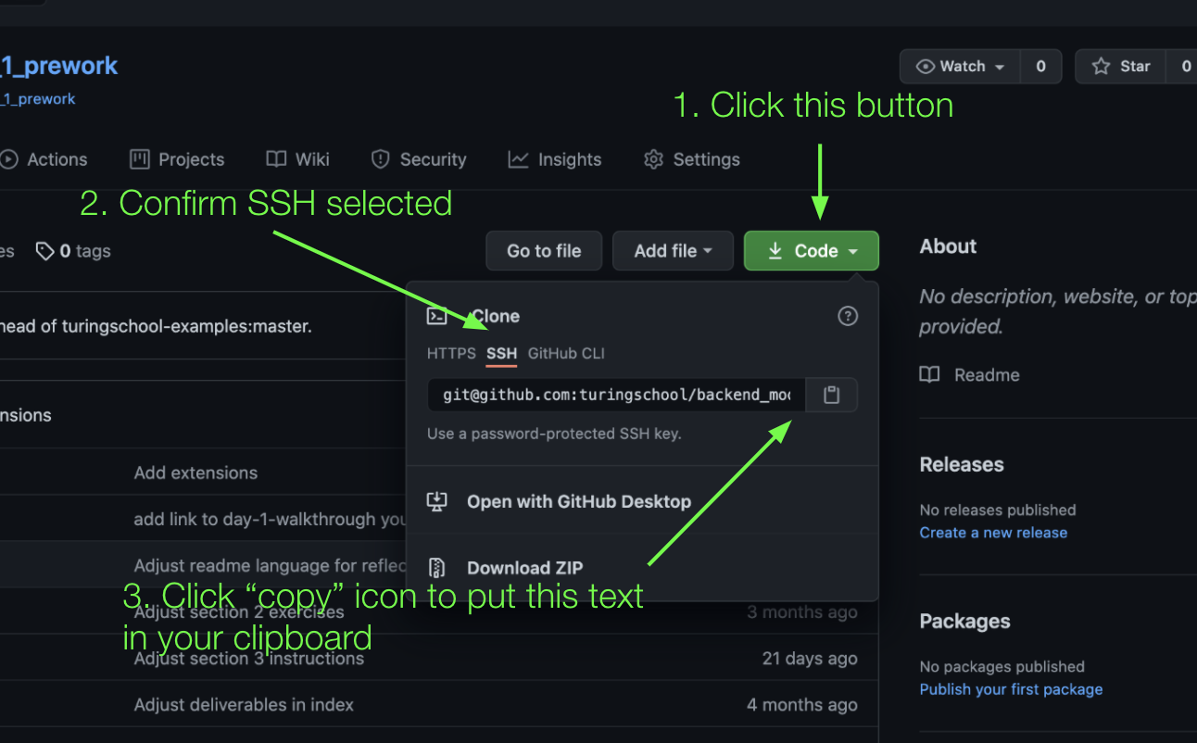Select the GitHub CLI clone tab
The image size is (1197, 743).
(x=566, y=353)
